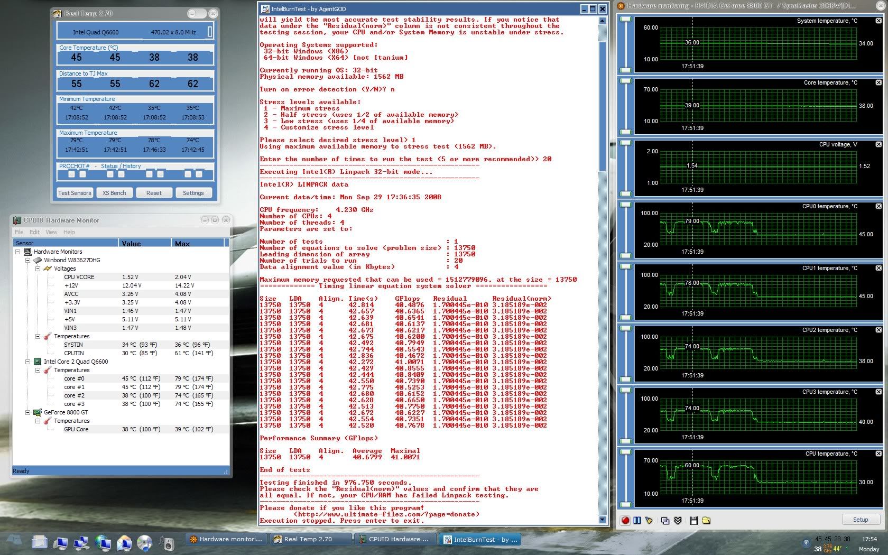888x555 pixels.
Task: Click slider handle above CPU temperature graph
Action: [626, 452]
